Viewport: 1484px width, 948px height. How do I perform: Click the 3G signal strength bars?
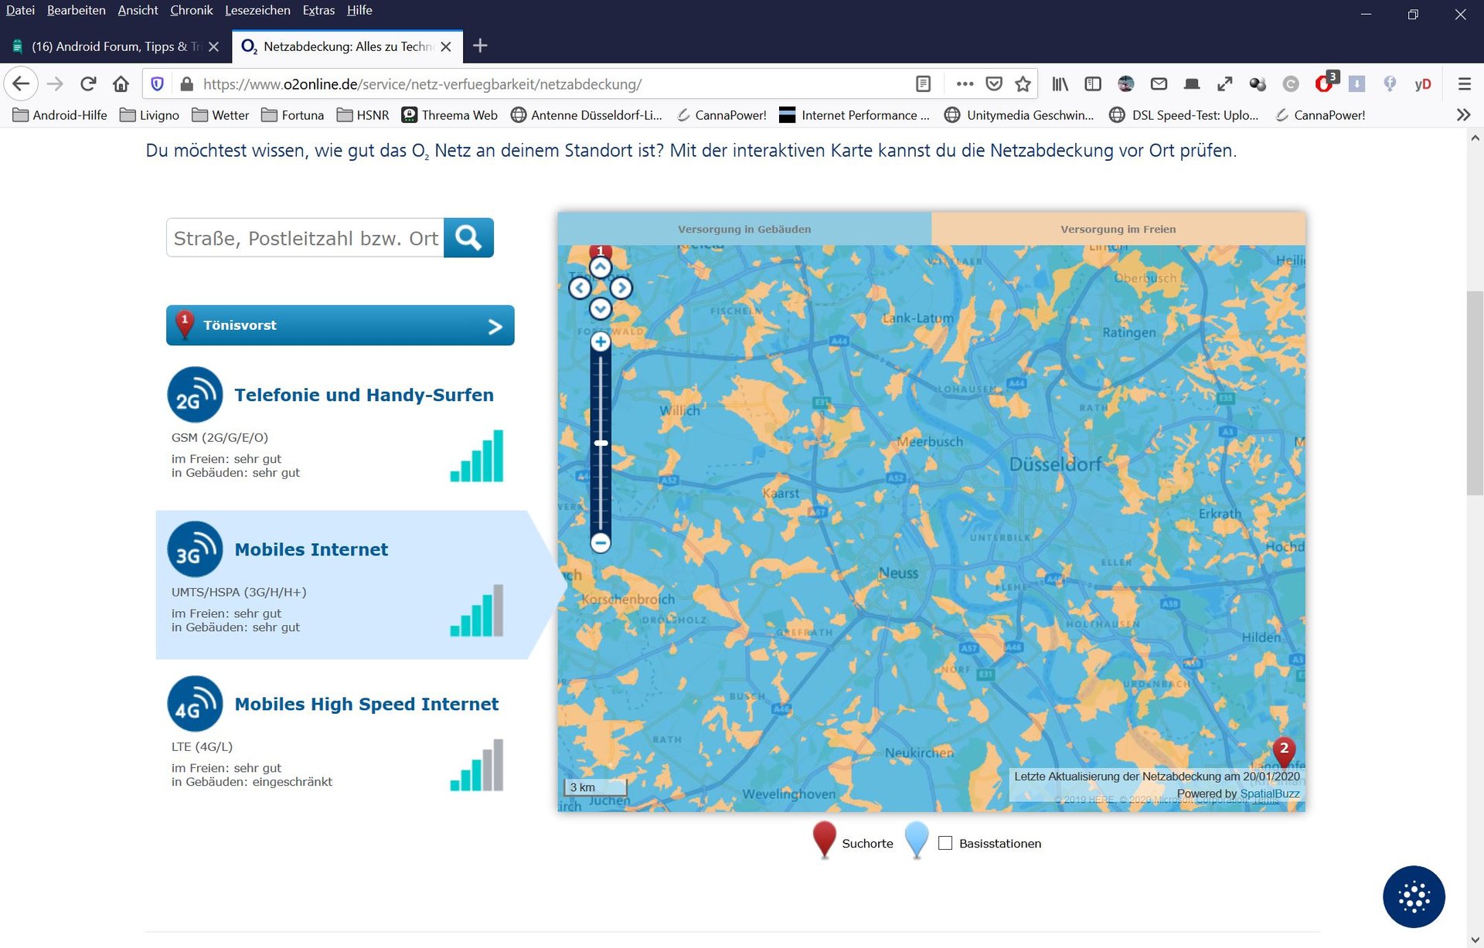477,610
